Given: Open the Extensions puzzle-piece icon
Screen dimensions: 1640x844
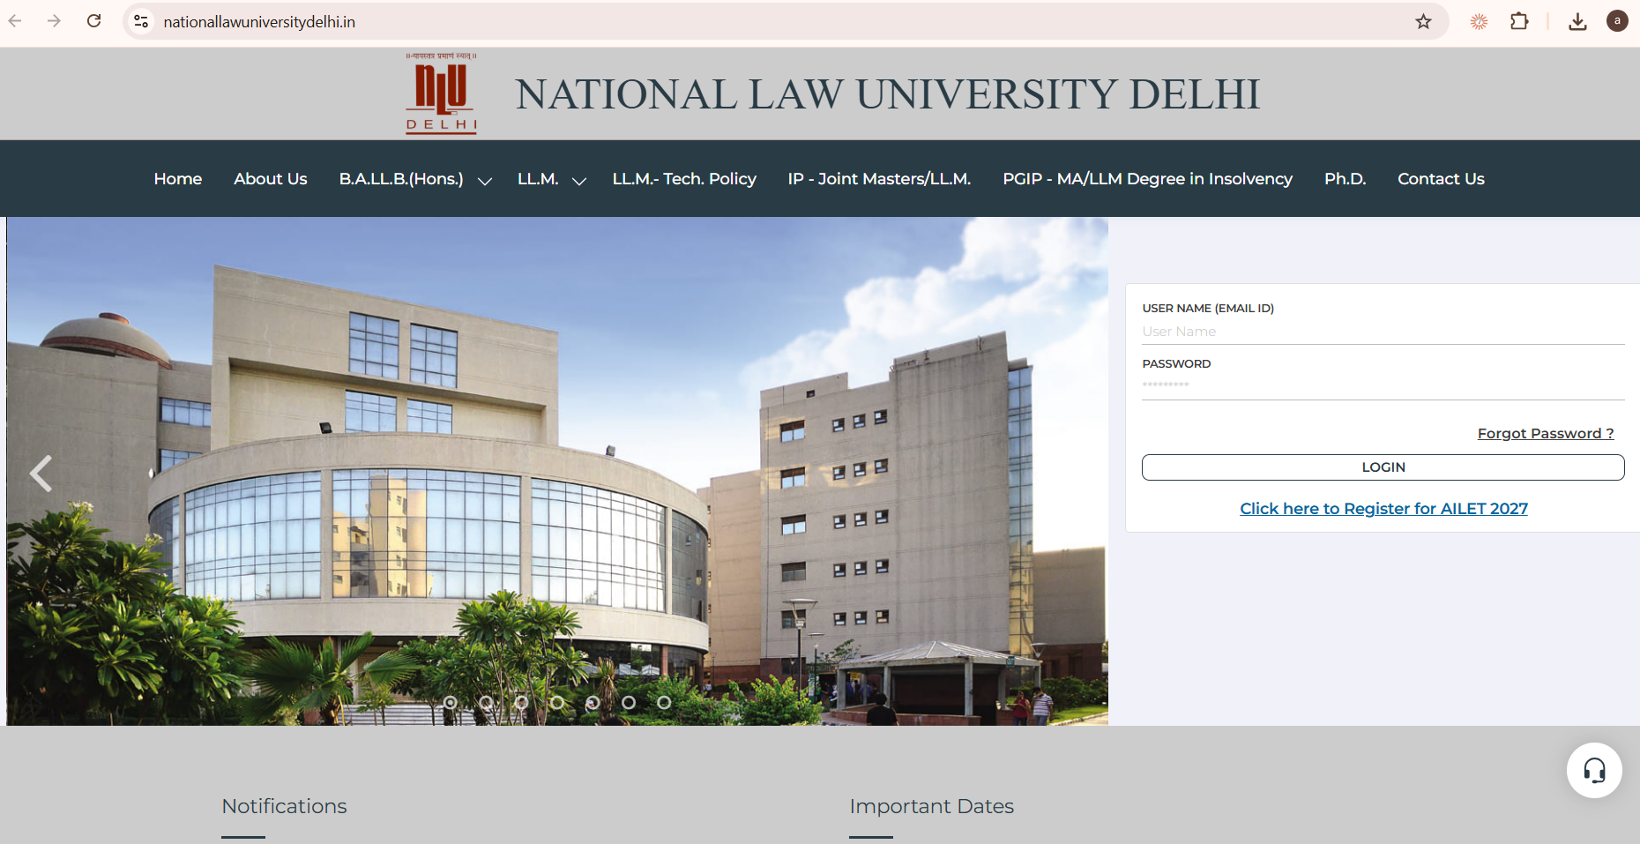Looking at the screenshot, I should click(x=1519, y=21).
